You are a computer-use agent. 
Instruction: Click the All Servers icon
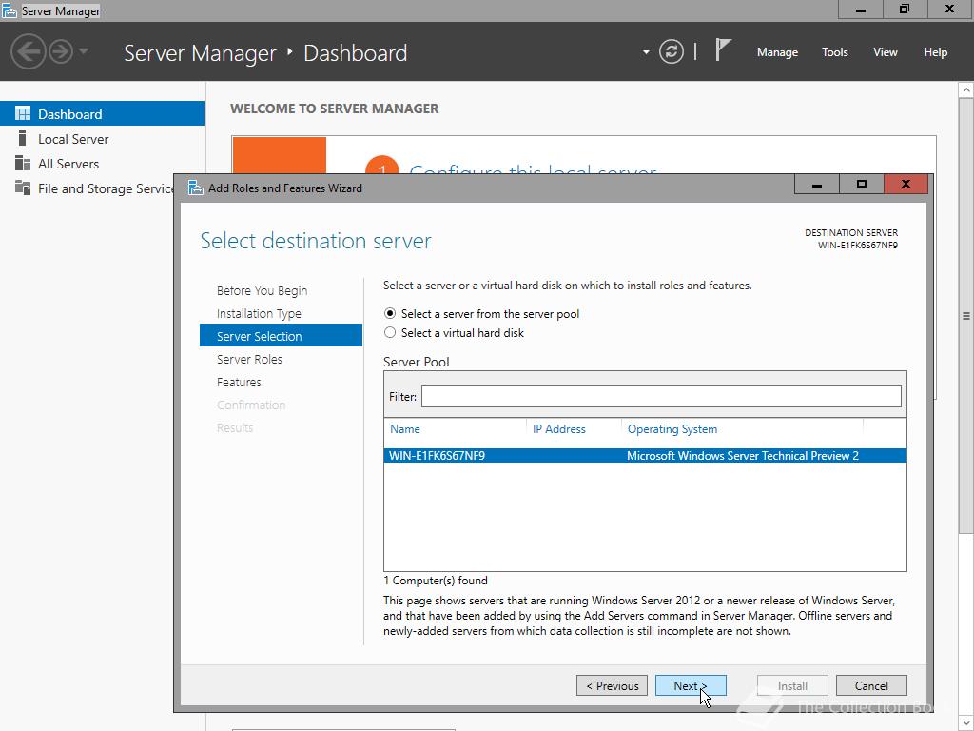(23, 163)
